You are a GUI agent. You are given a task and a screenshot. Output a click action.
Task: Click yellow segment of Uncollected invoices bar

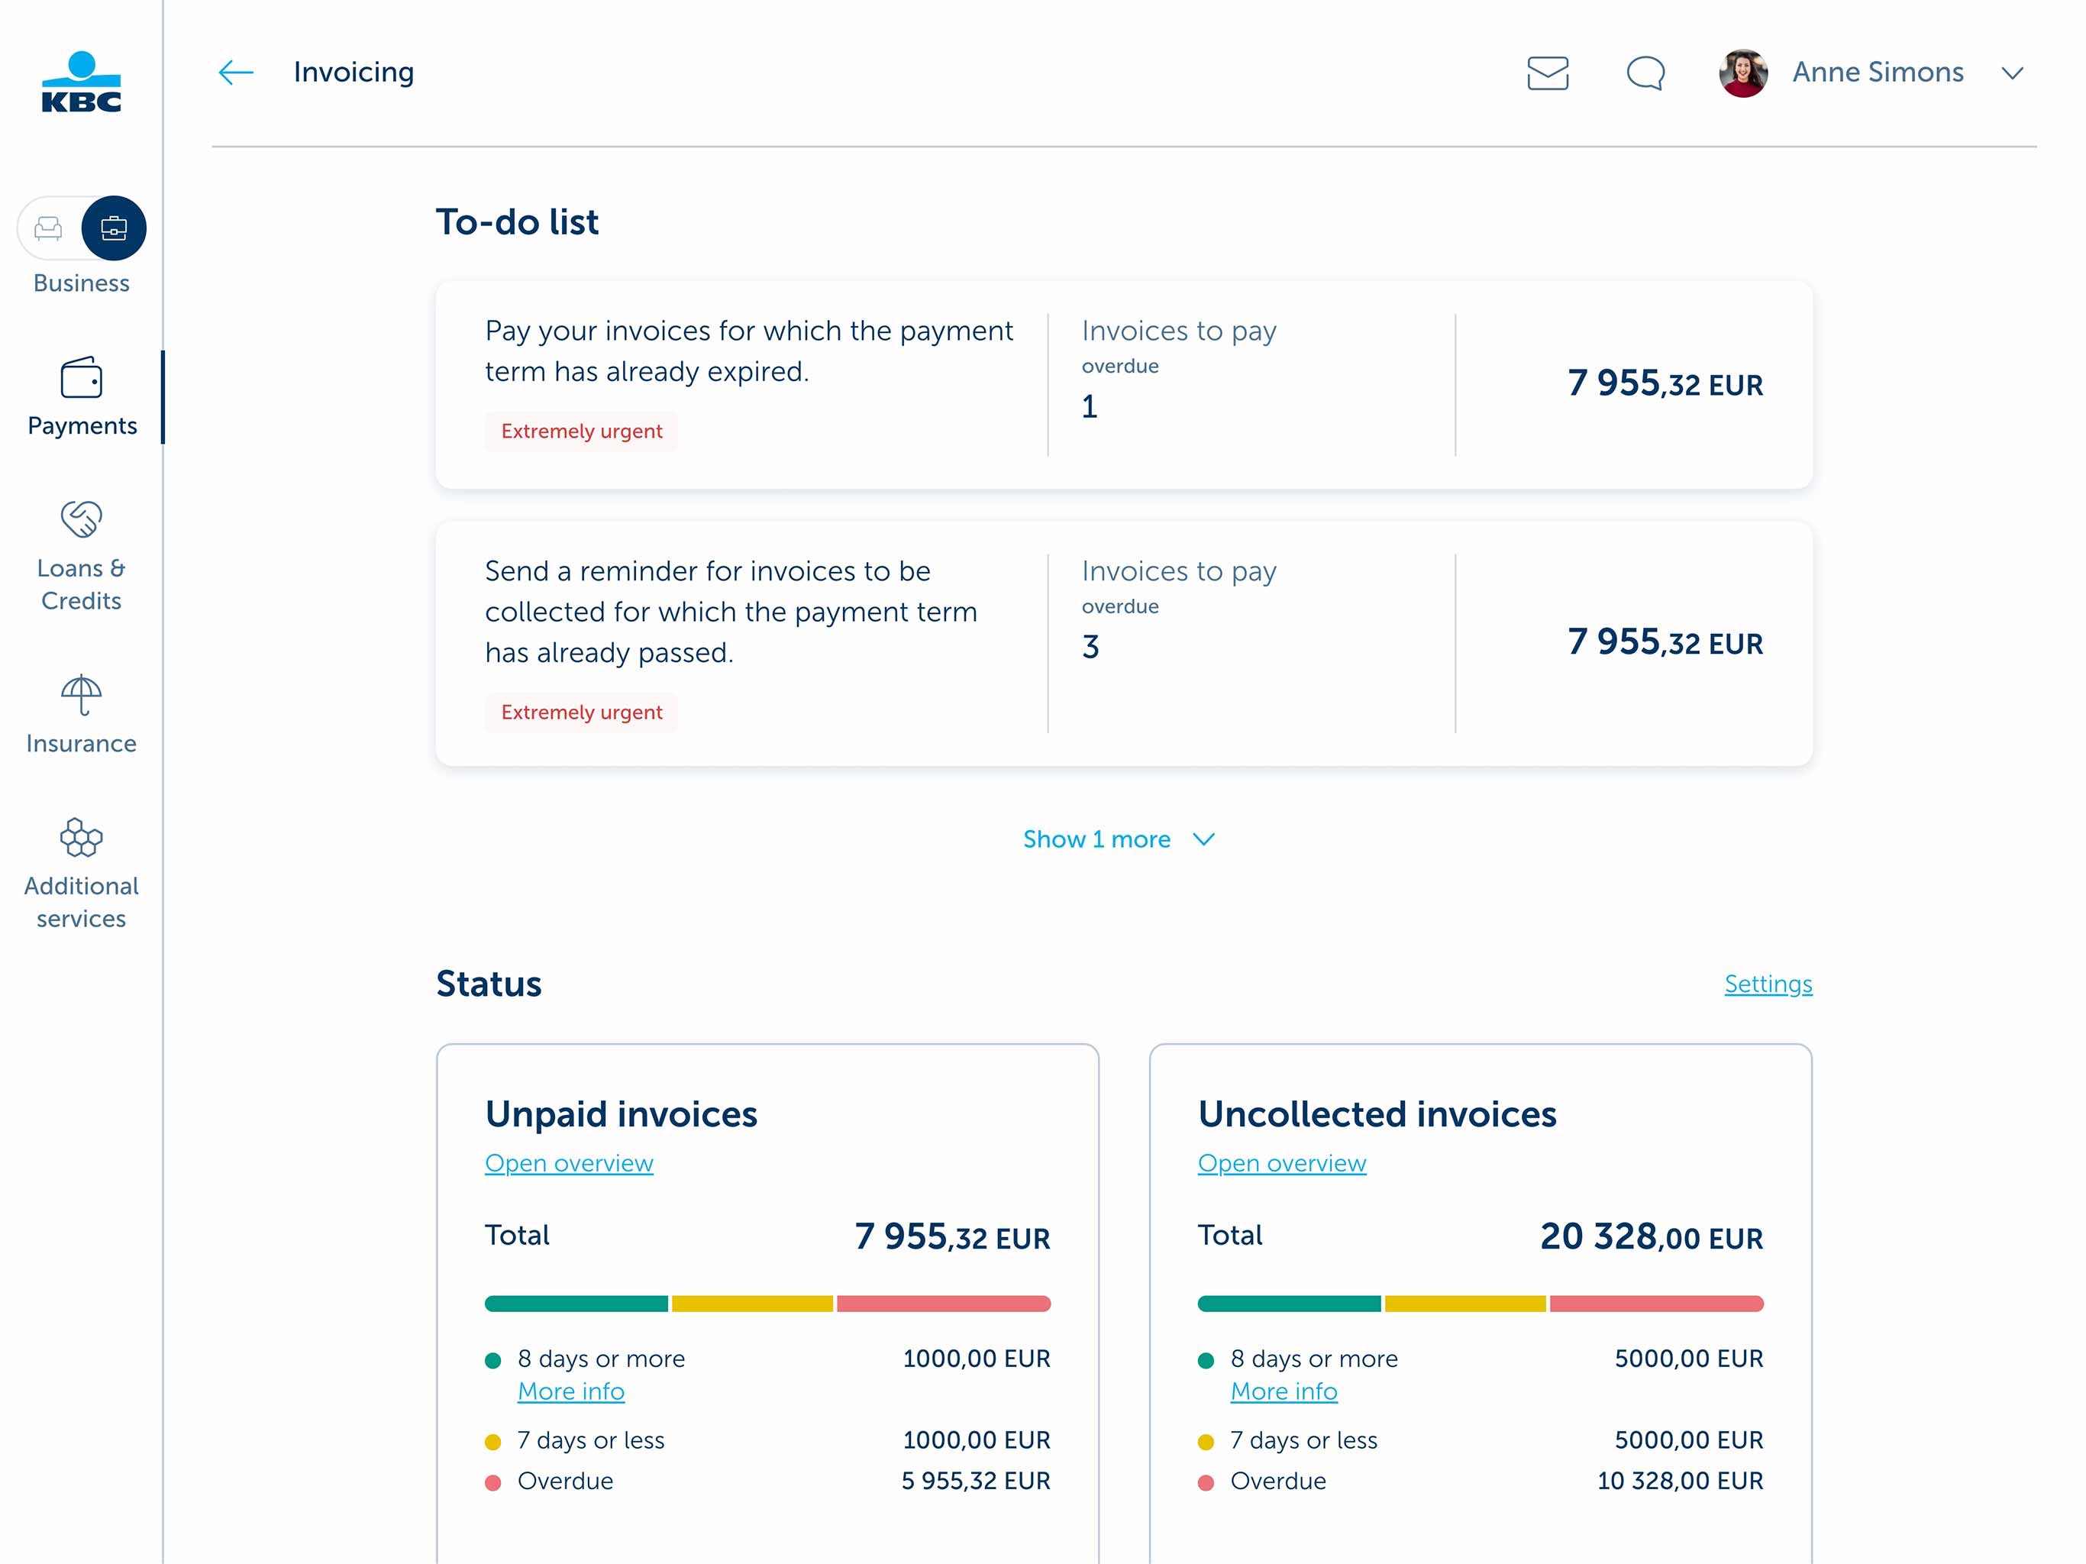(1465, 1304)
